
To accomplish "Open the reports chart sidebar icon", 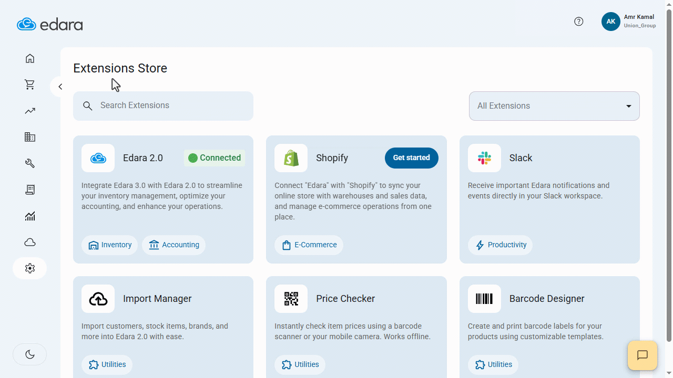I will pos(30,216).
